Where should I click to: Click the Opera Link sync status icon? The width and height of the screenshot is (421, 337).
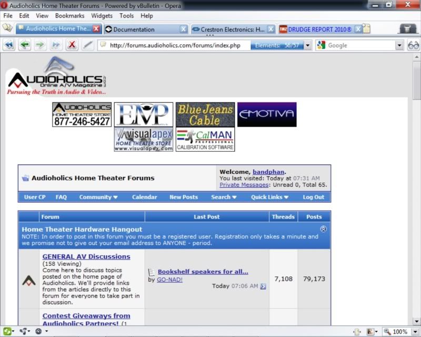[x=7, y=331]
